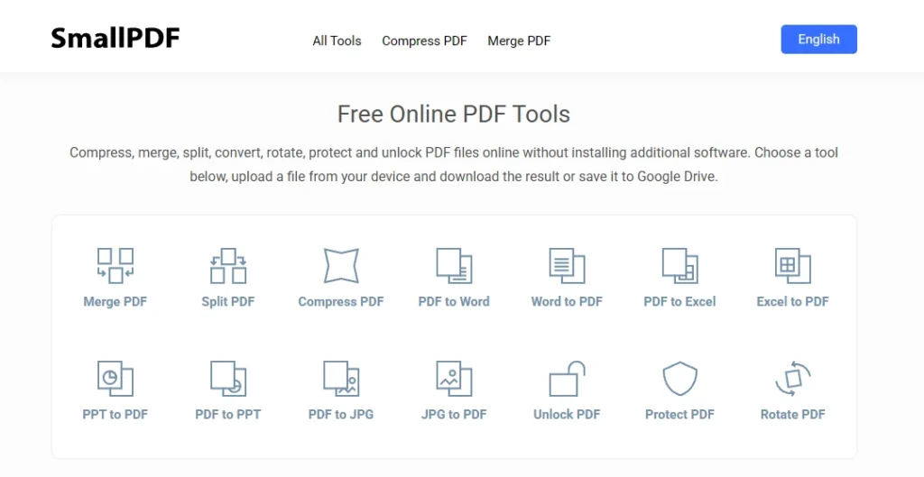Image resolution: width=924 pixels, height=477 pixels.
Task: Click the PDF to Excel icon
Action: coord(680,266)
